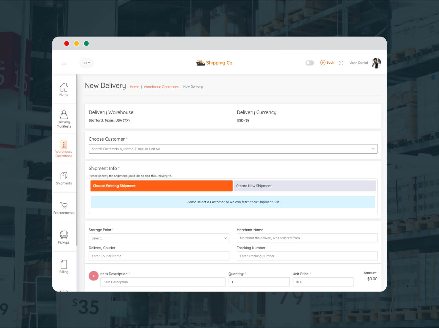Screen dimensions: 439x328
Task: Follow the Warehouse Operations breadcrumb link
Action: pos(161,87)
